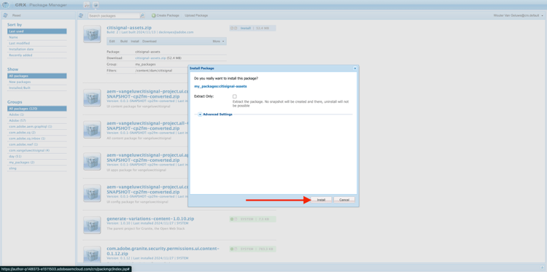The image size is (547, 272).
Task: Click the my_packages:citisignal-assets text in dialog
Action: pos(220,86)
